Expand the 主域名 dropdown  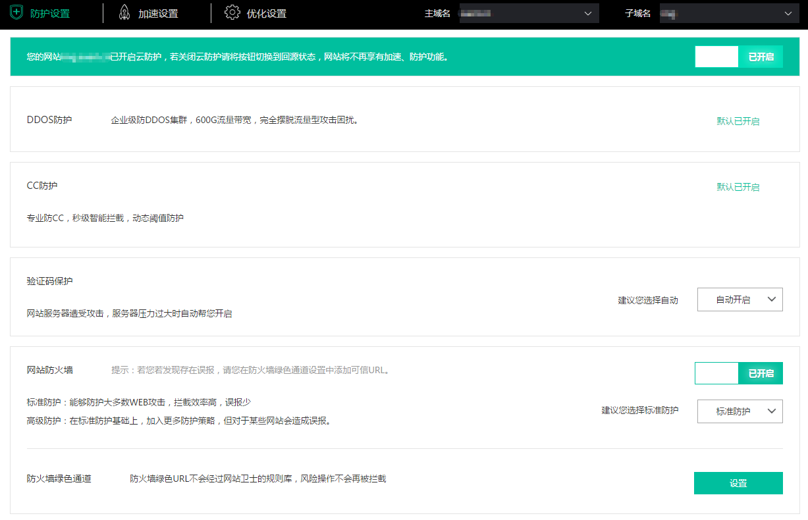[x=529, y=13]
